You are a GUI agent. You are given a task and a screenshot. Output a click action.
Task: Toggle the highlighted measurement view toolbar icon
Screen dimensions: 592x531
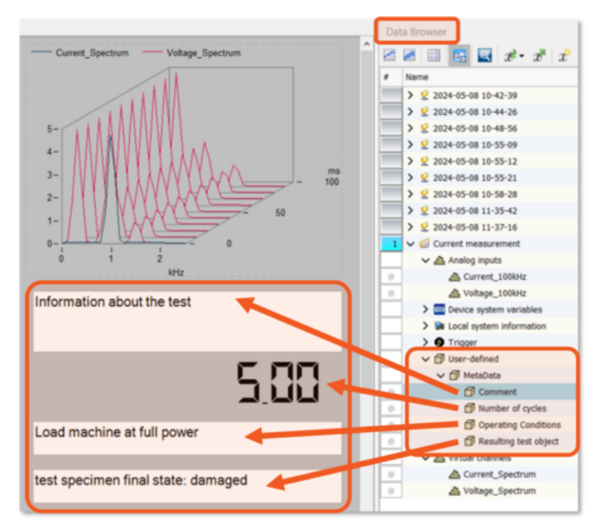pos(459,56)
